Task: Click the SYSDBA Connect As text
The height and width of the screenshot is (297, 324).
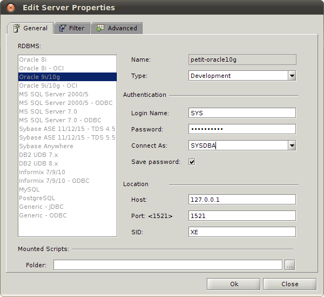Action: (x=203, y=146)
